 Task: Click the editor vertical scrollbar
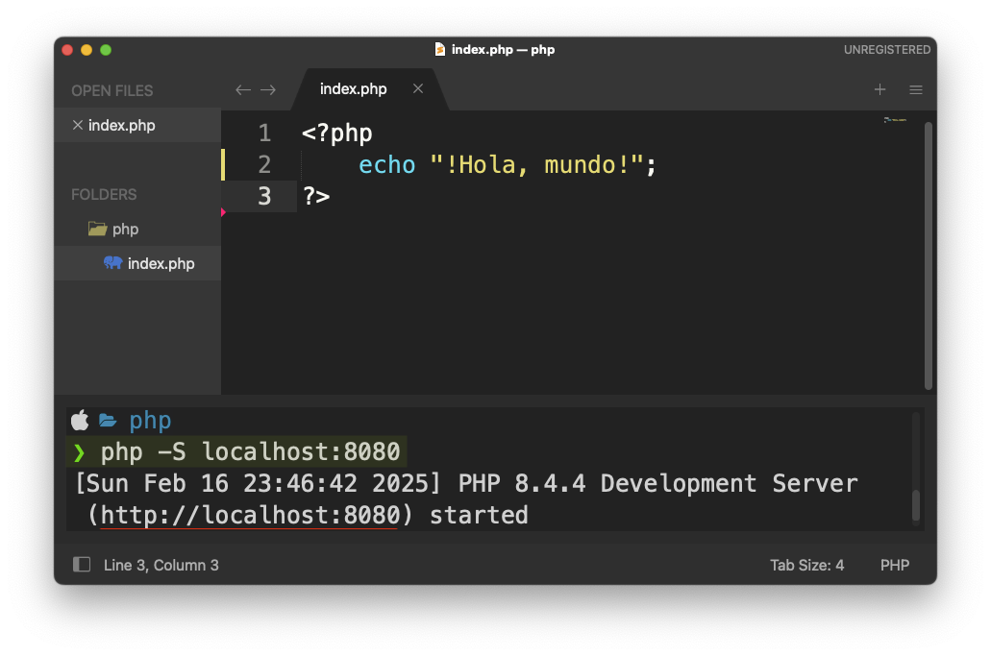[x=928, y=255]
